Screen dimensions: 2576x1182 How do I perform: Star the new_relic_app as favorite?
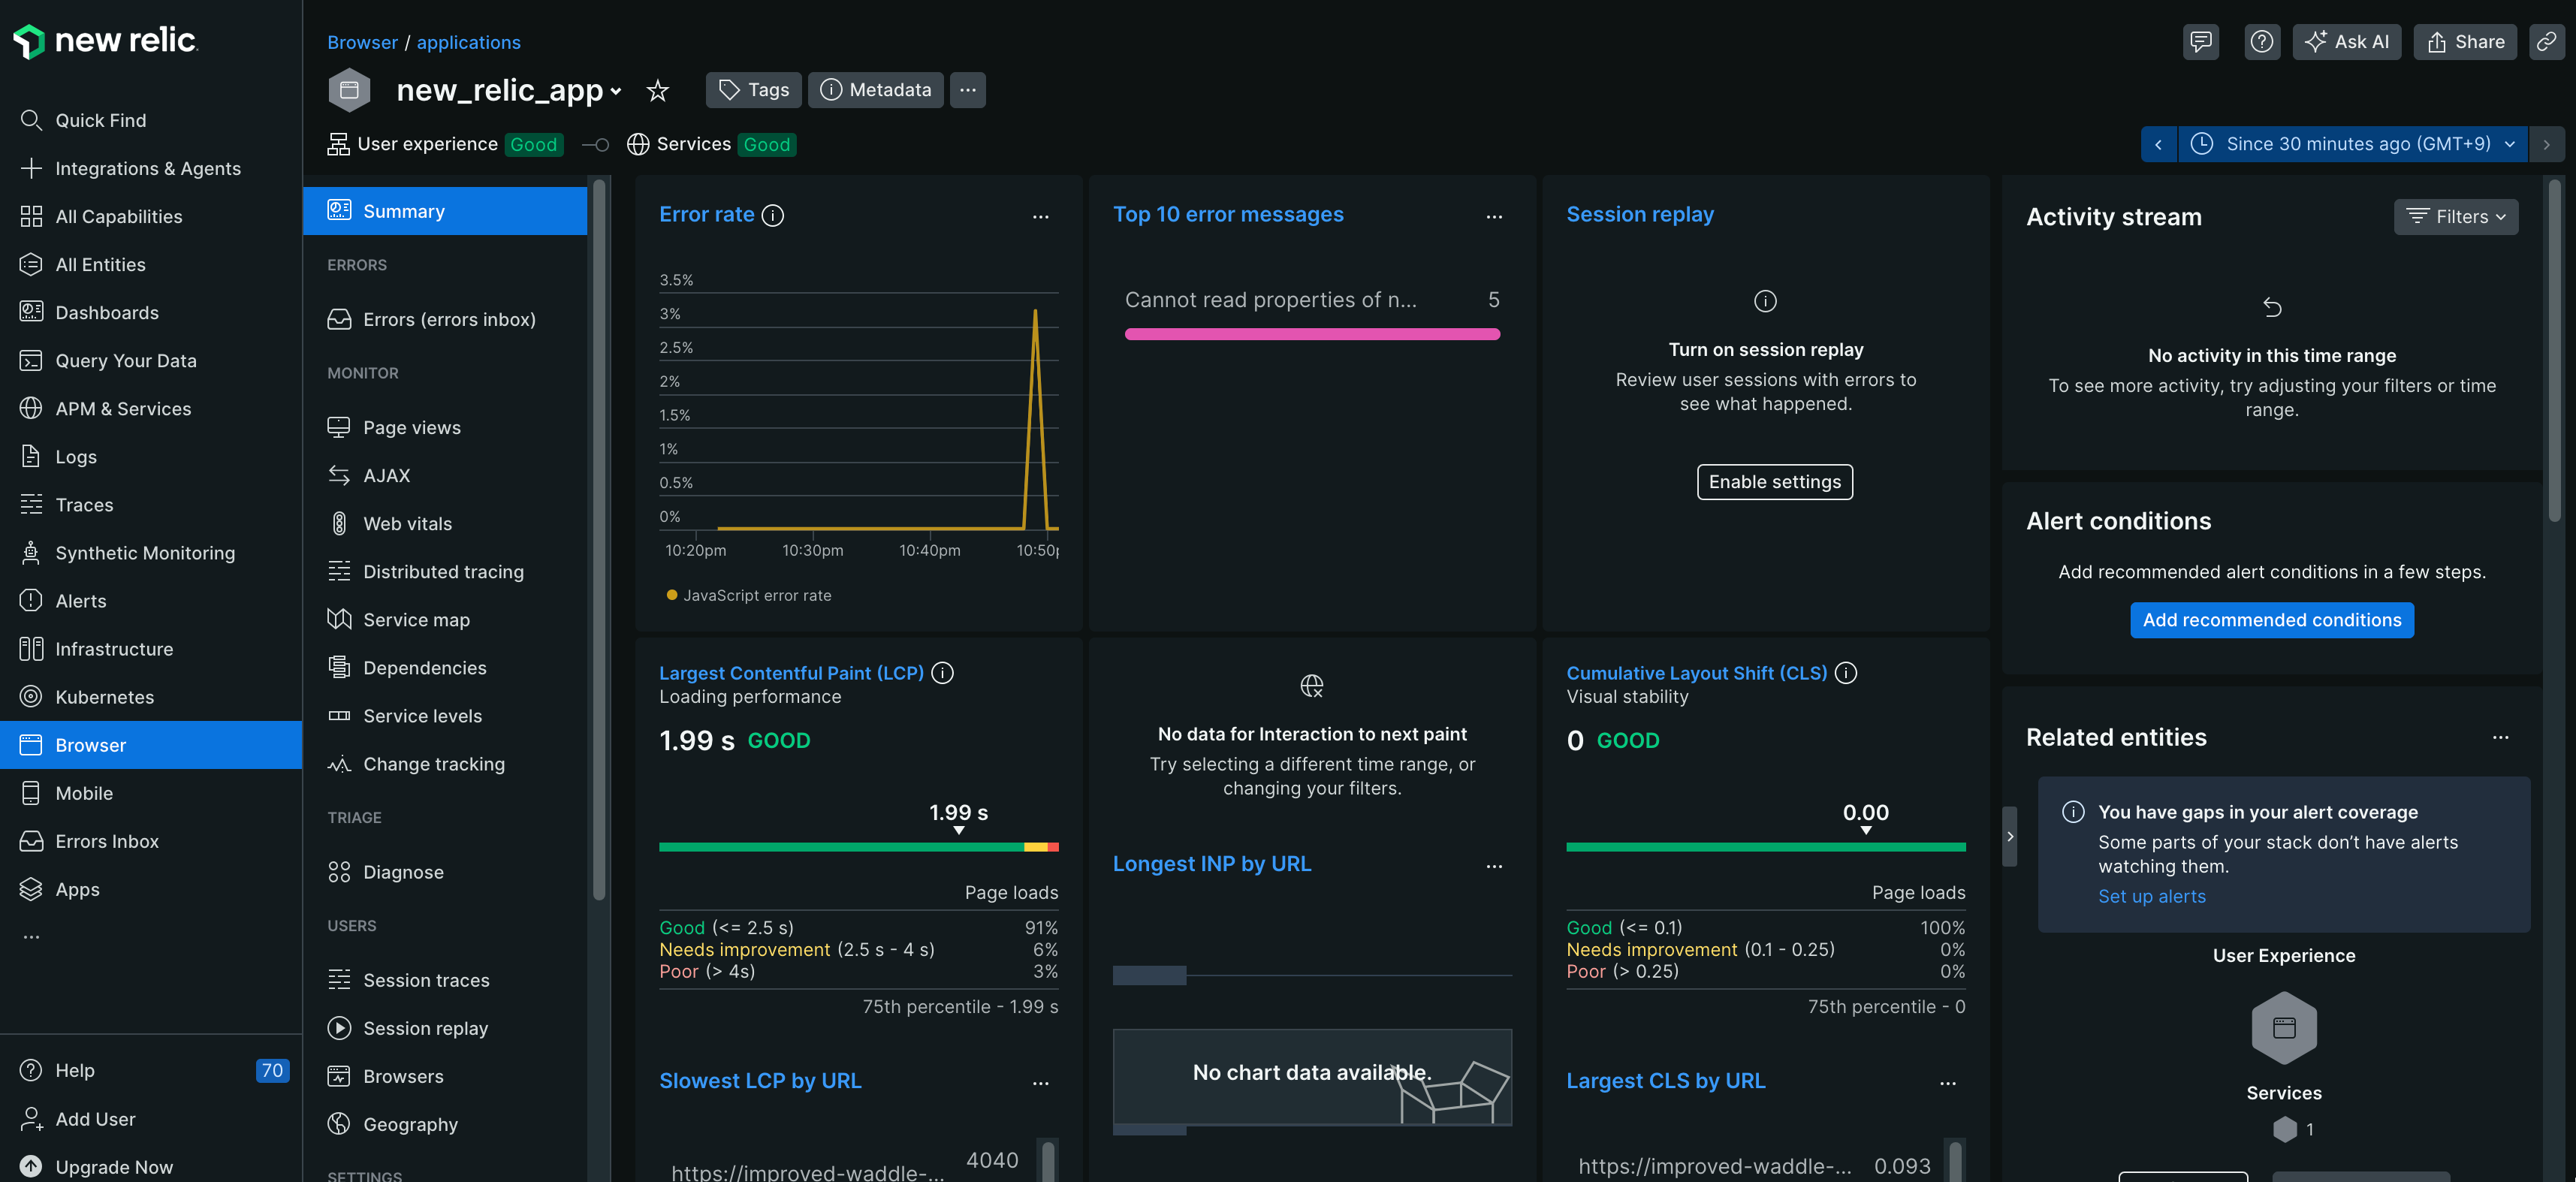tap(657, 90)
